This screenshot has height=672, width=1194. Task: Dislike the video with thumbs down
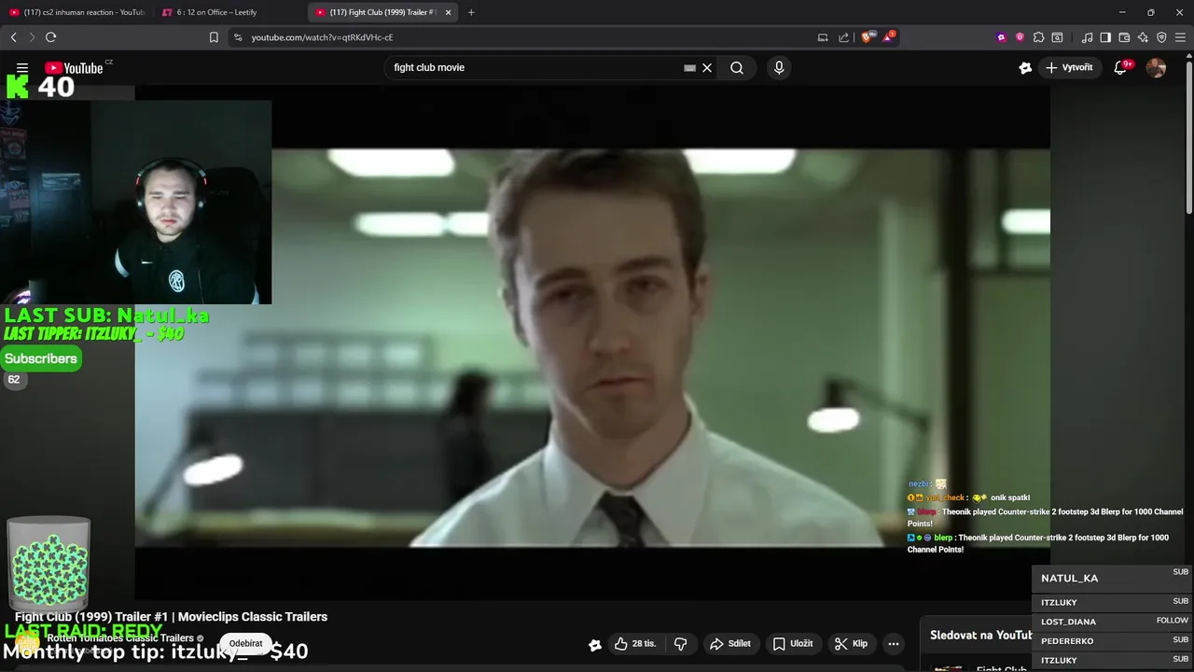click(681, 643)
